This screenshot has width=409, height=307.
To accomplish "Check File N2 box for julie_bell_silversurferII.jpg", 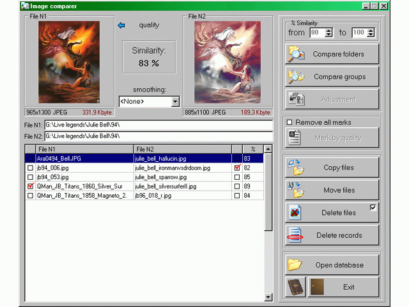I will [237, 186].
